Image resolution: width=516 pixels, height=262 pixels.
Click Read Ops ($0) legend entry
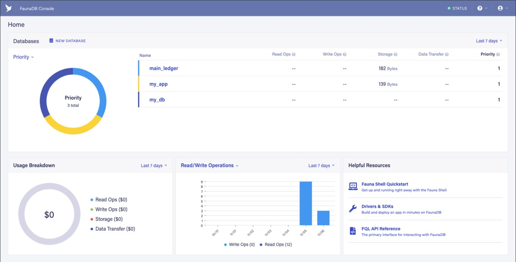109,200
